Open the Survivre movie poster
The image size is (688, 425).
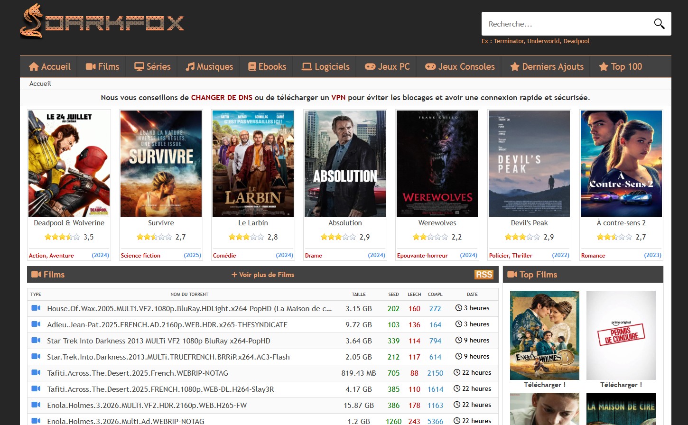tap(161, 164)
